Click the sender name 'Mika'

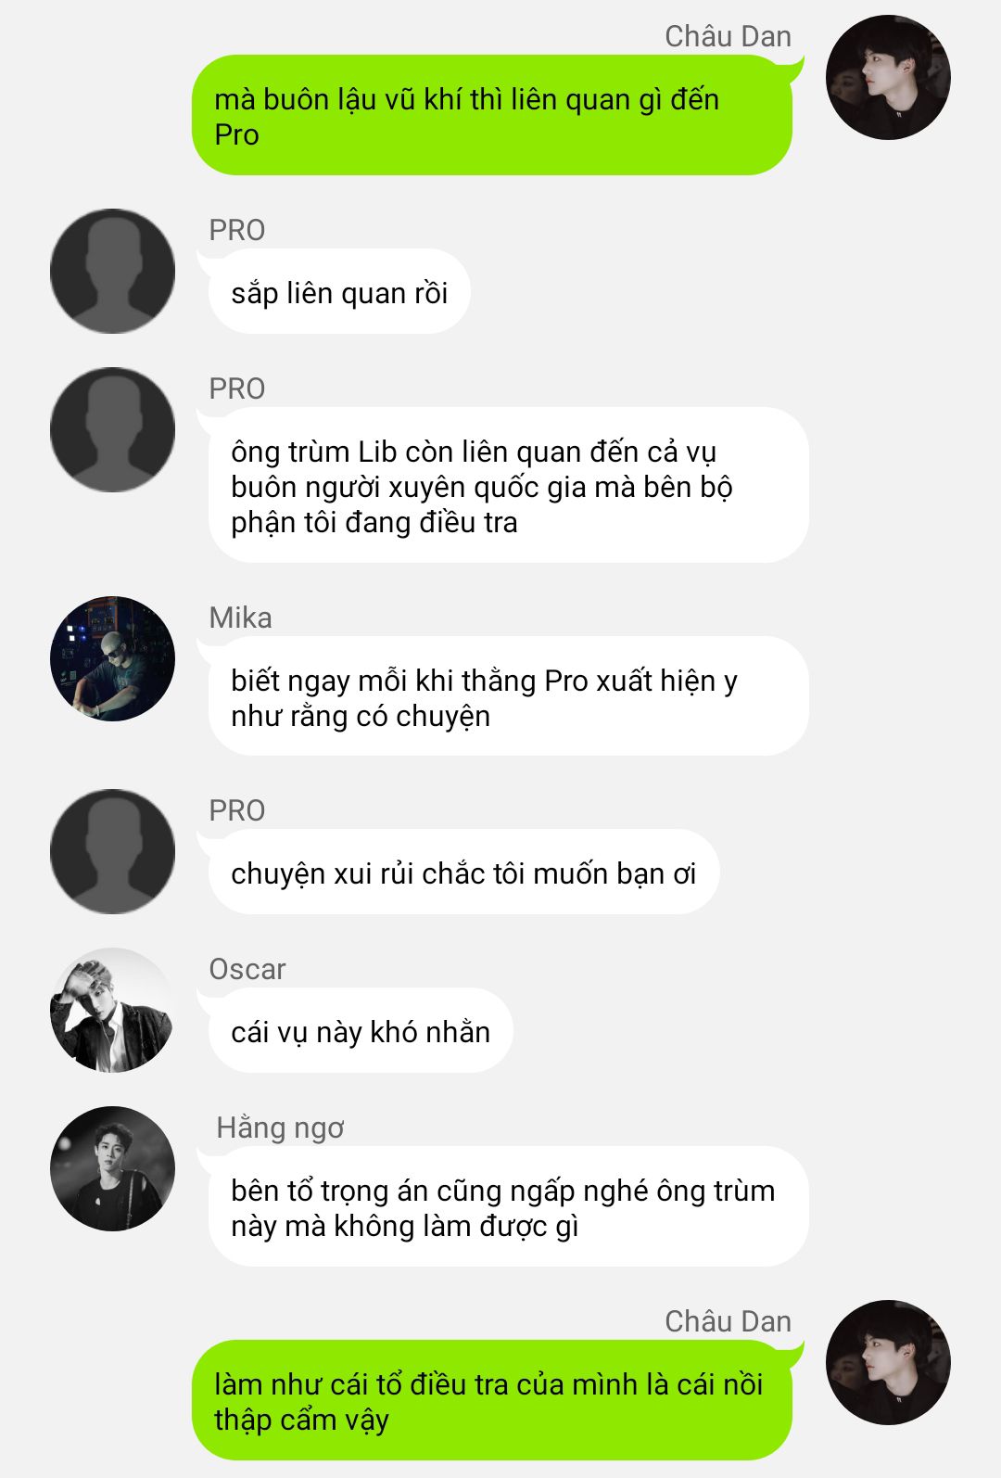tap(241, 618)
